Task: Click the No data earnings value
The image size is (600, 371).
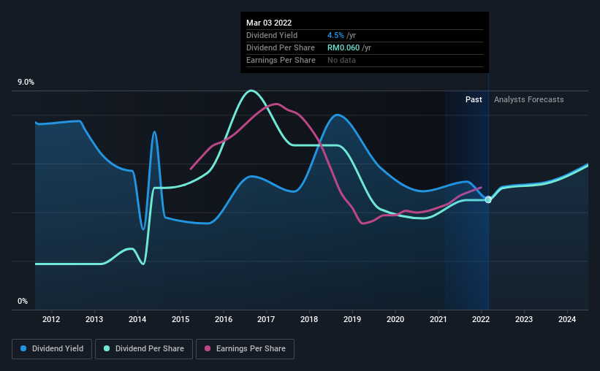Action: [342, 60]
